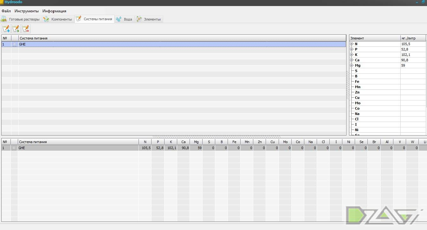This screenshot has height=230, width=427.
Task: Sort lower table by K column header
Action: click(x=171, y=142)
